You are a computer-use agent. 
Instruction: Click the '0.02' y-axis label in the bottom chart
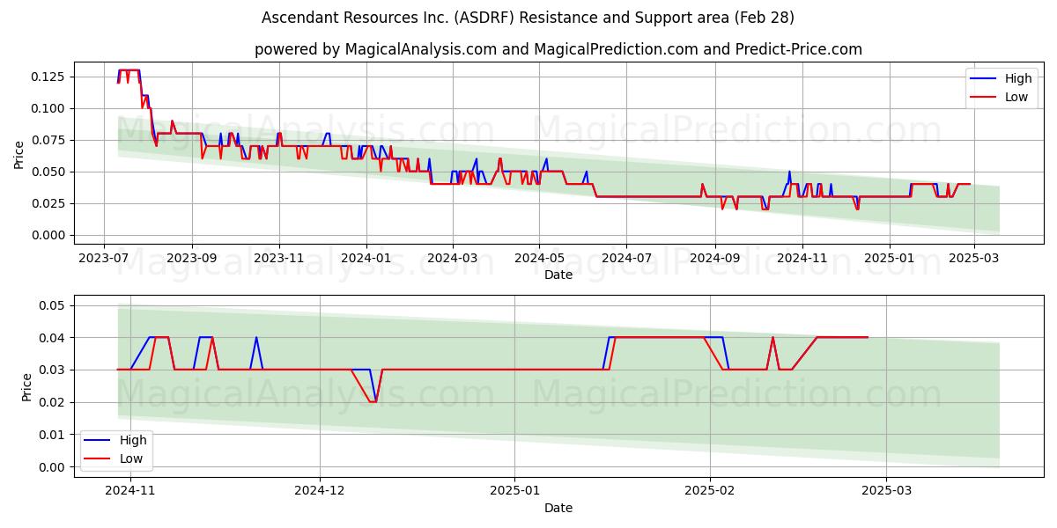click(52, 402)
